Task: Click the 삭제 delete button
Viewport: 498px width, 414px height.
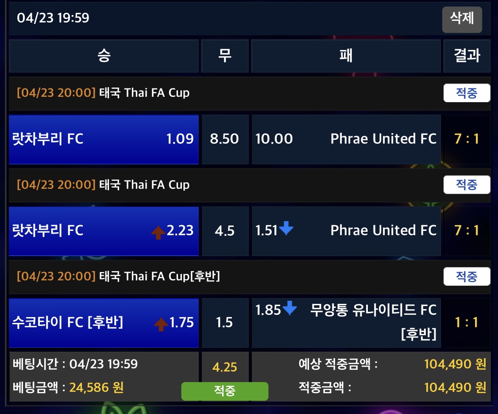Action: pos(462,19)
